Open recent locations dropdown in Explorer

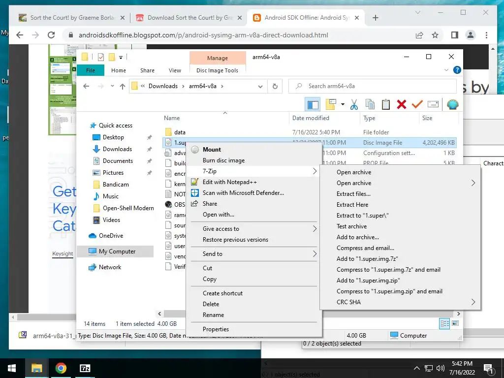tap(112, 86)
